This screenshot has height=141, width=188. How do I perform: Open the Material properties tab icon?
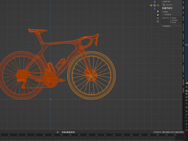coord(186,130)
